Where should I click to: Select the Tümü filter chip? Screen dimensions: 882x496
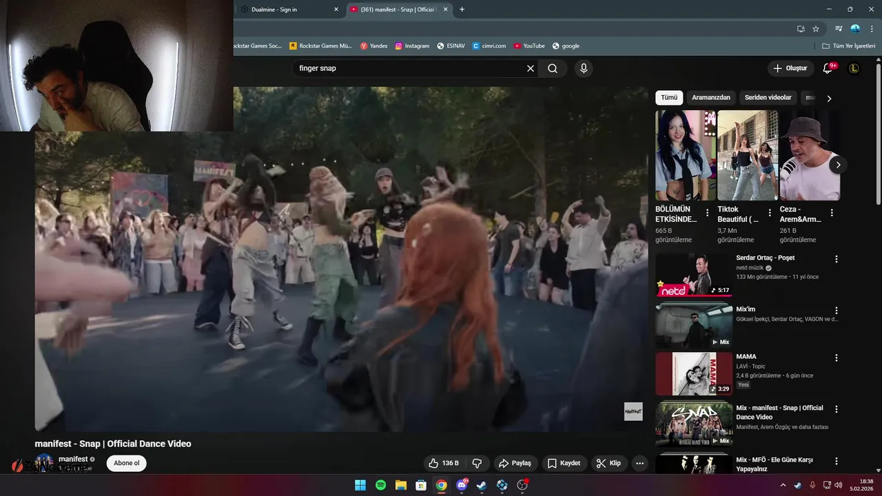669,98
